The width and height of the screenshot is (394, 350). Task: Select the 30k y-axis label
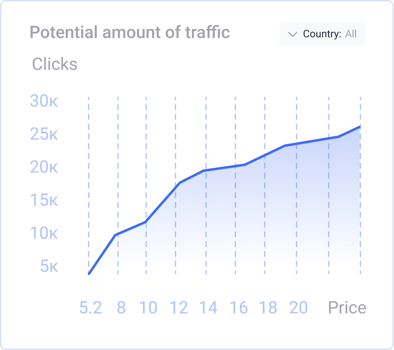pyautogui.click(x=44, y=101)
